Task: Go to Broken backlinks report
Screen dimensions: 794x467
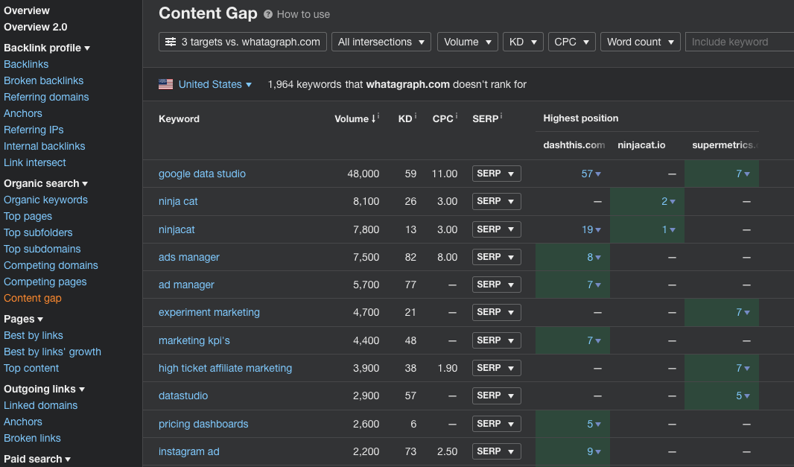Action: click(43, 80)
